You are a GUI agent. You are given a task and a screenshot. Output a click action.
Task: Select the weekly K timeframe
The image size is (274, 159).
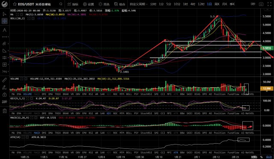[217, 4]
